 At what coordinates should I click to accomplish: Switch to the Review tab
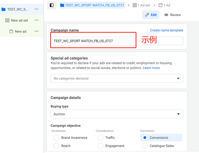pos(173,15)
